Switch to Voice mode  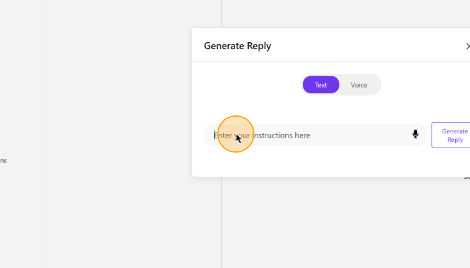click(x=359, y=85)
